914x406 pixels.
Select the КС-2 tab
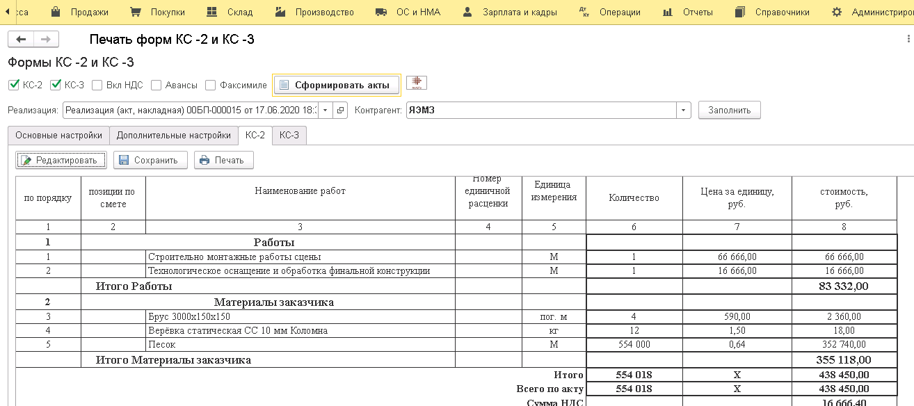[255, 136]
